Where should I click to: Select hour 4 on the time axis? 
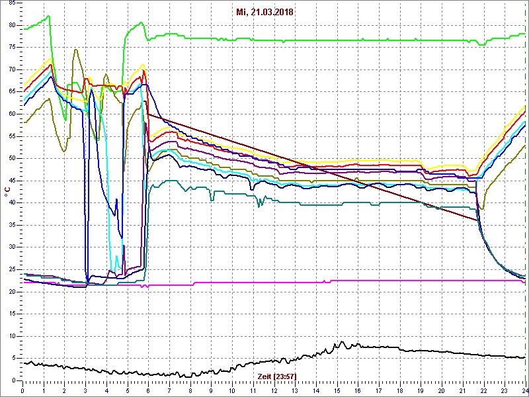[x=106, y=390]
